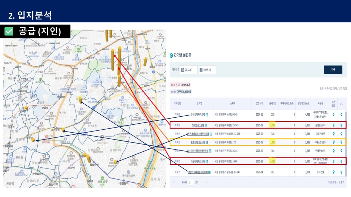Click the 왕십리역 label on the map
Image resolution: width=351 pixels, height=197 pixels.
pos(53,184)
